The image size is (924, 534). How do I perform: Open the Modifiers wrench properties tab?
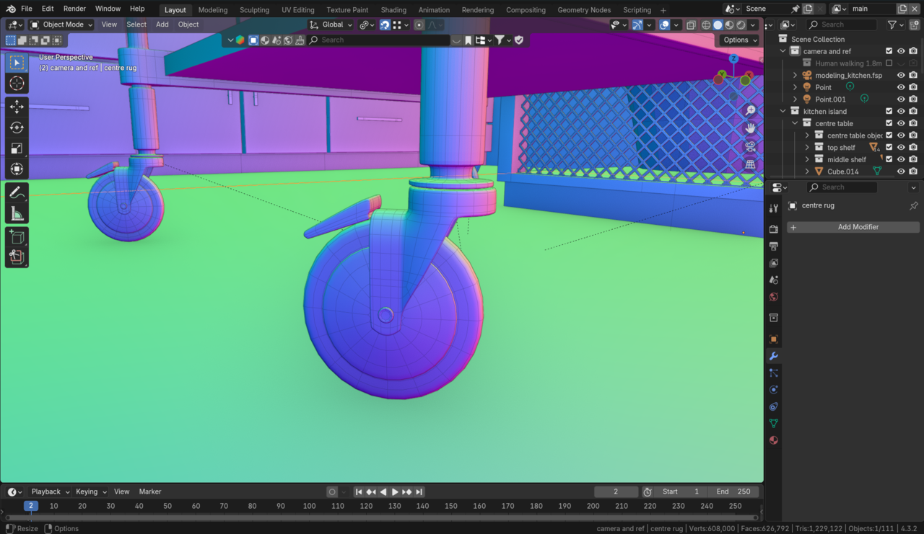point(773,356)
